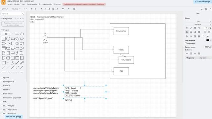Insert link icon under Добавить
Viewport: 212px width, 119px height.
(x=187, y=54)
